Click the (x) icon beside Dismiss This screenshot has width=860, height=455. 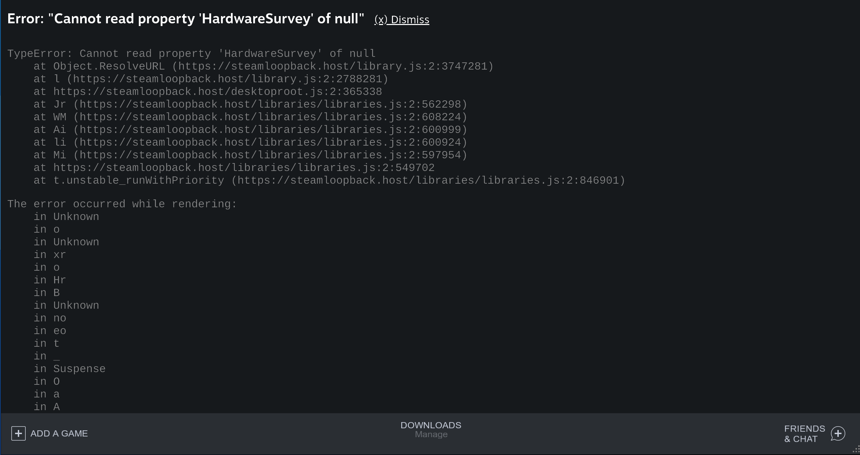coord(381,20)
